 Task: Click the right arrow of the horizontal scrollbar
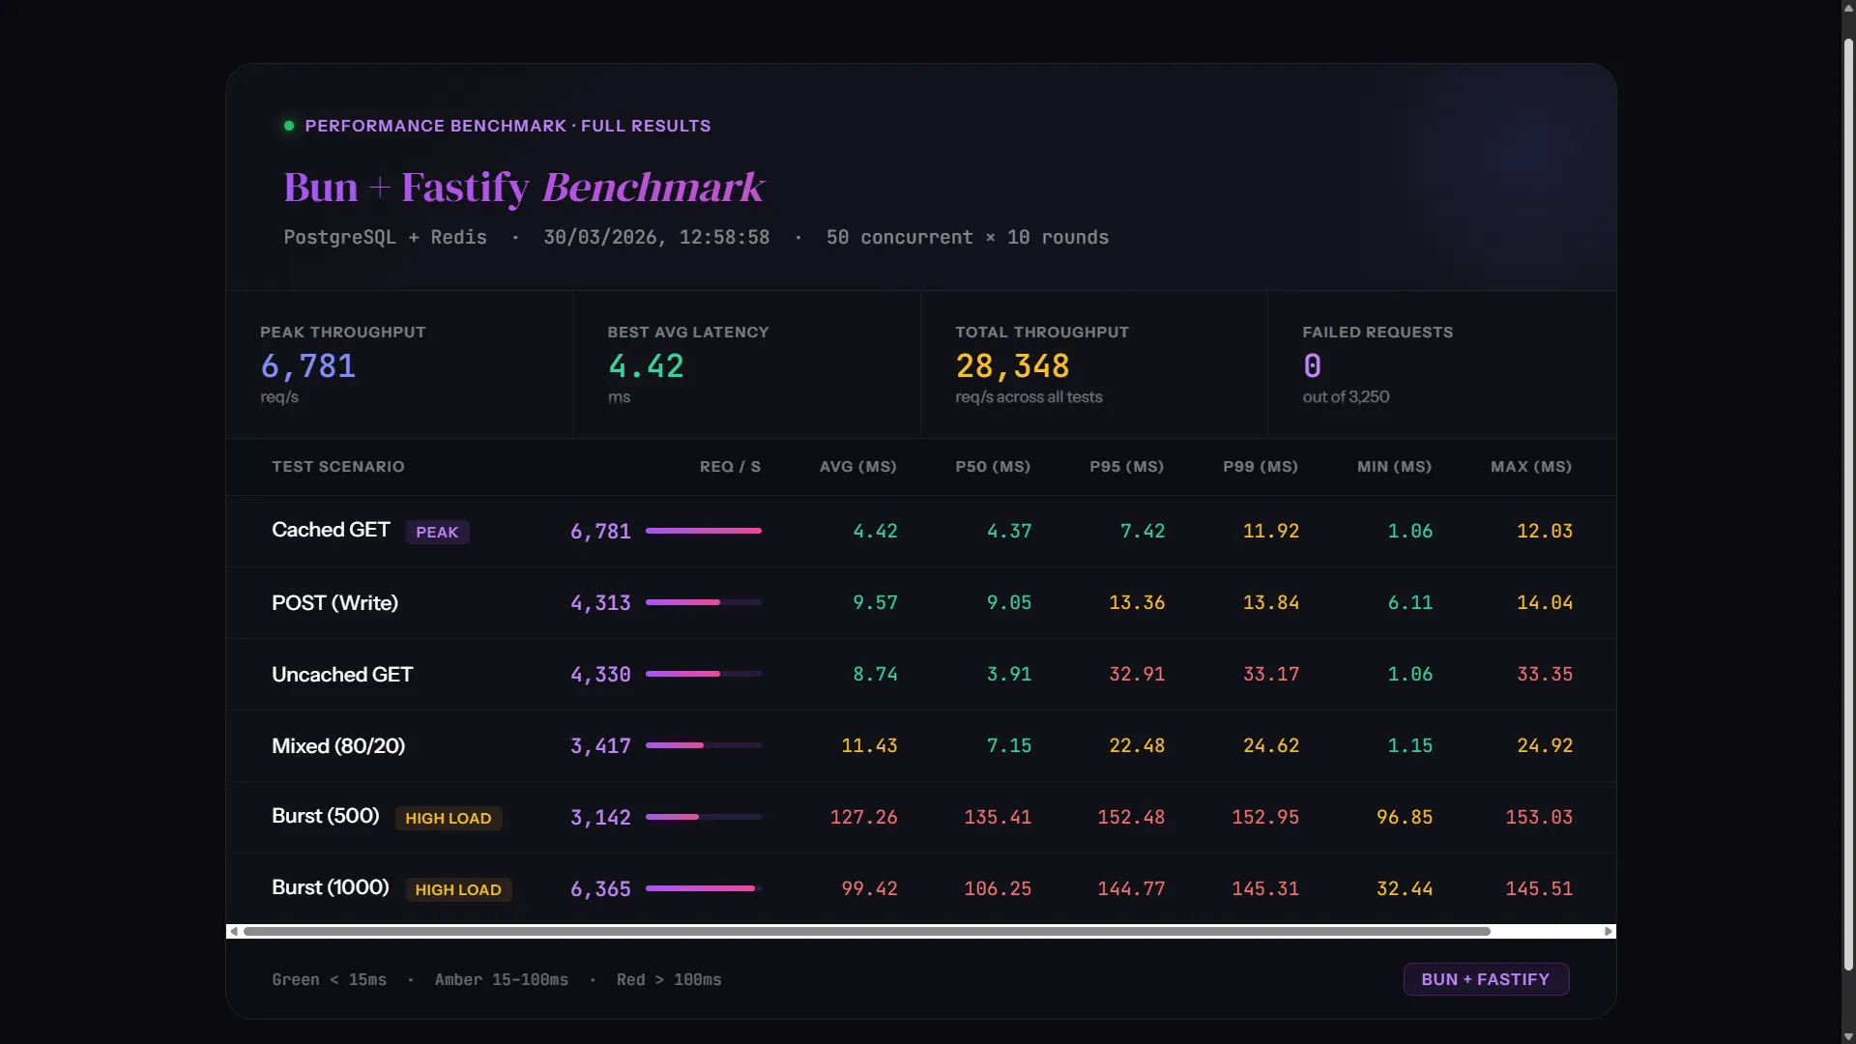[1608, 931]
